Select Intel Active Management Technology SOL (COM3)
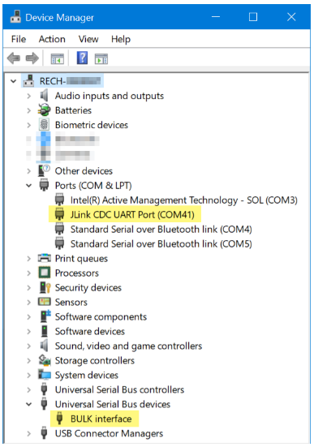This screenshot has width=314, height=447. click(x=184, y=200)
